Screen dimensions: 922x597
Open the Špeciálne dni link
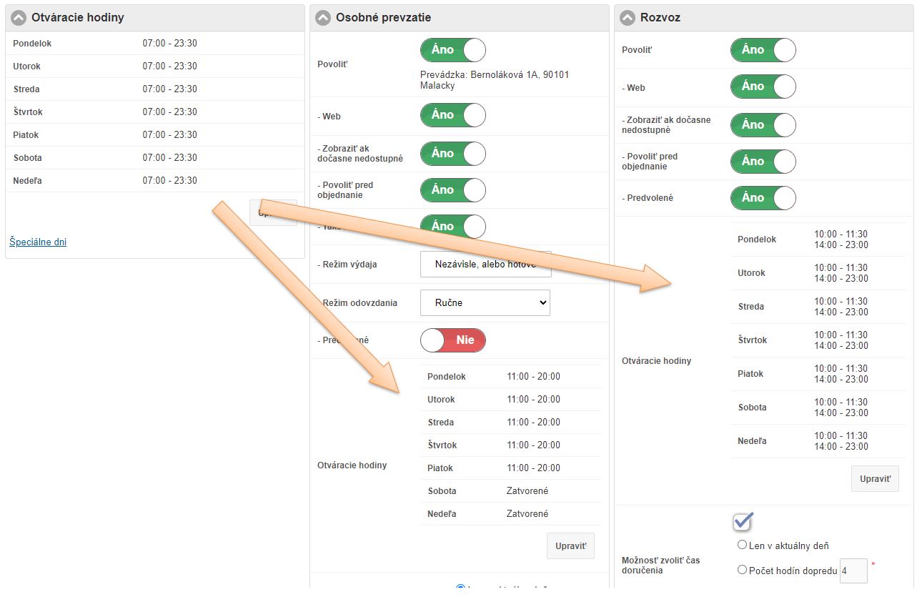(38, 242)
